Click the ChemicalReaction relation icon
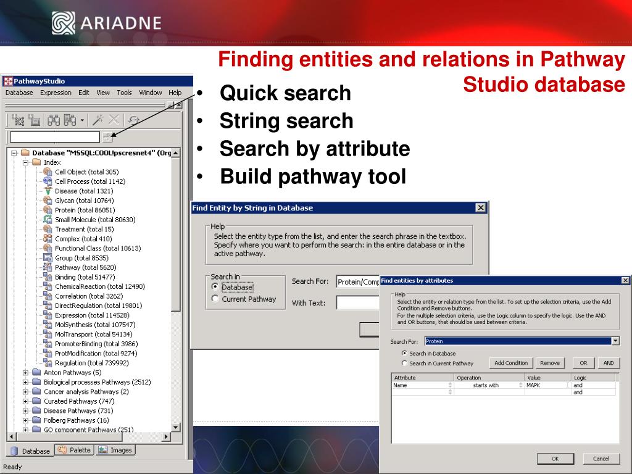The height and width of the screenshot is (474, 632). click(x=48, y=286)
